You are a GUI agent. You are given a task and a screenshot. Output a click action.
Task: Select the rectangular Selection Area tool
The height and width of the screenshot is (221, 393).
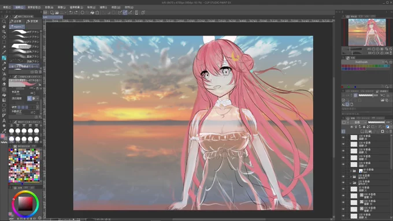[4, 42]
